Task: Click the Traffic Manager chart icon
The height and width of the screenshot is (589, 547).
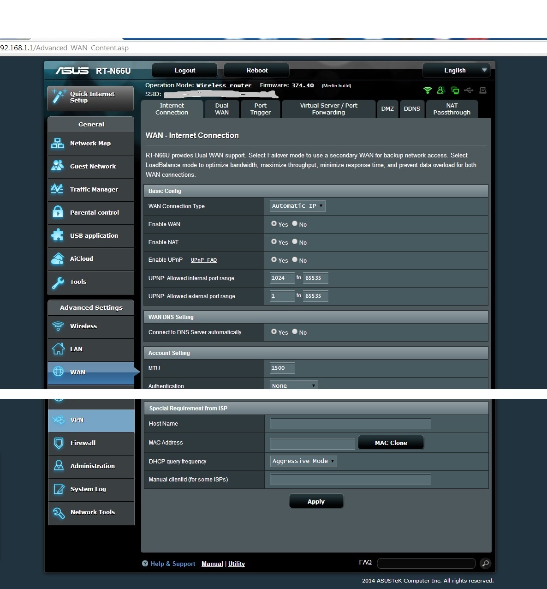Action: pyautogui.click(x=57, y=189)
